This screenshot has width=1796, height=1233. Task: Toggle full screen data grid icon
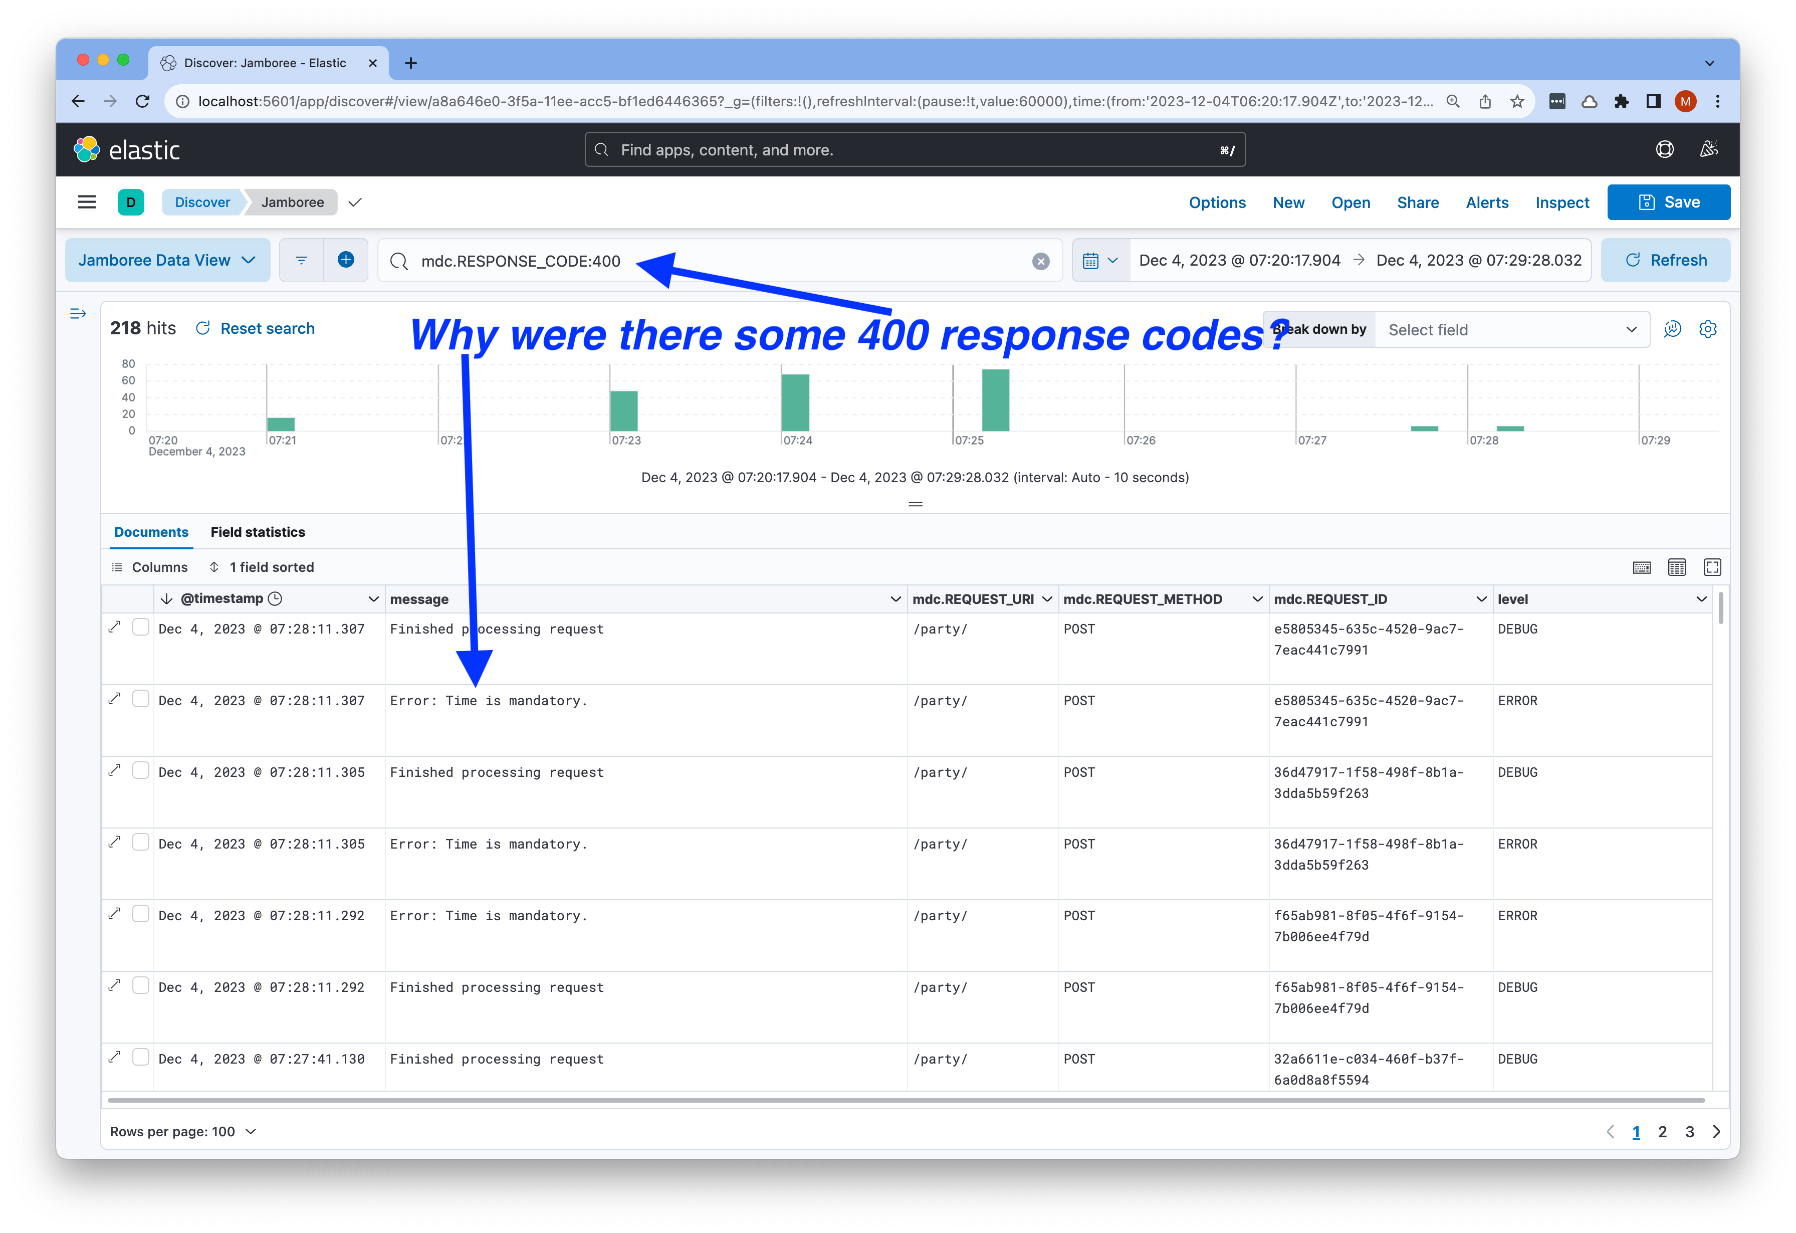pyautogui.click(x=1712, y=567)
